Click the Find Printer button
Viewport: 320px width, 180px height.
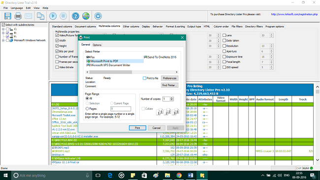point(169,85)
